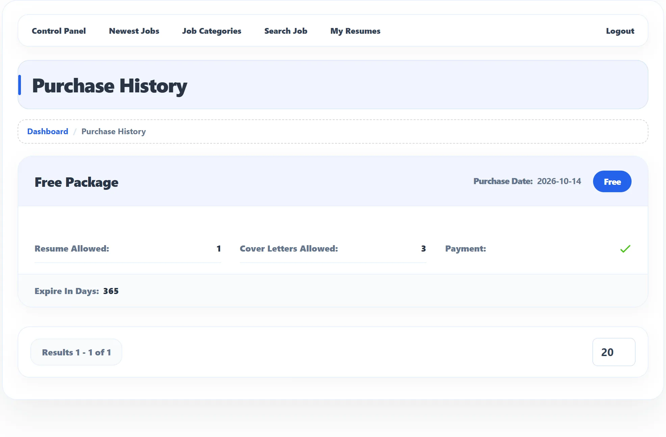Click the Cover Letters Allowed label
The image size is (666, 437).
click(x=289, y=249)
